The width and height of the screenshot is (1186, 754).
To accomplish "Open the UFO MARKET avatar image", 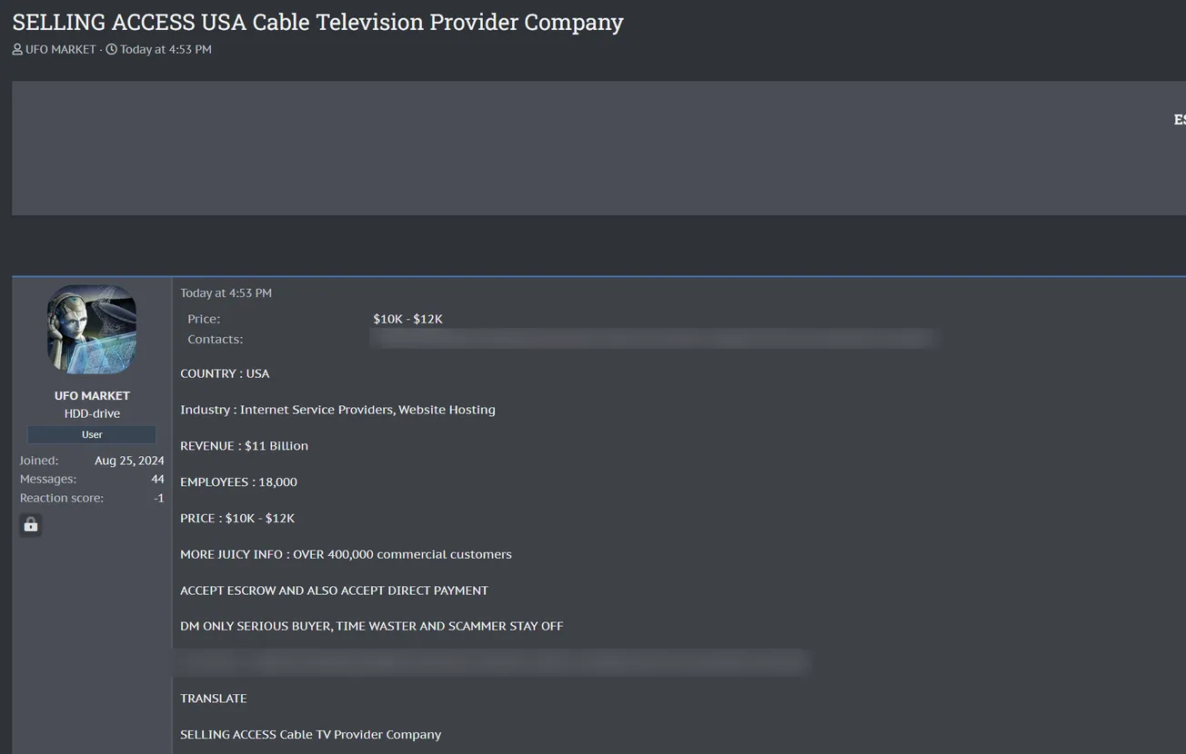I will [92, 329].
